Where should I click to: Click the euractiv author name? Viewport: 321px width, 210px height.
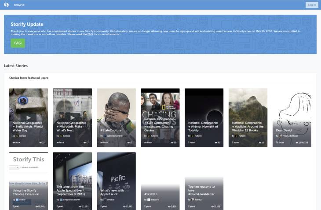point(155,200)
